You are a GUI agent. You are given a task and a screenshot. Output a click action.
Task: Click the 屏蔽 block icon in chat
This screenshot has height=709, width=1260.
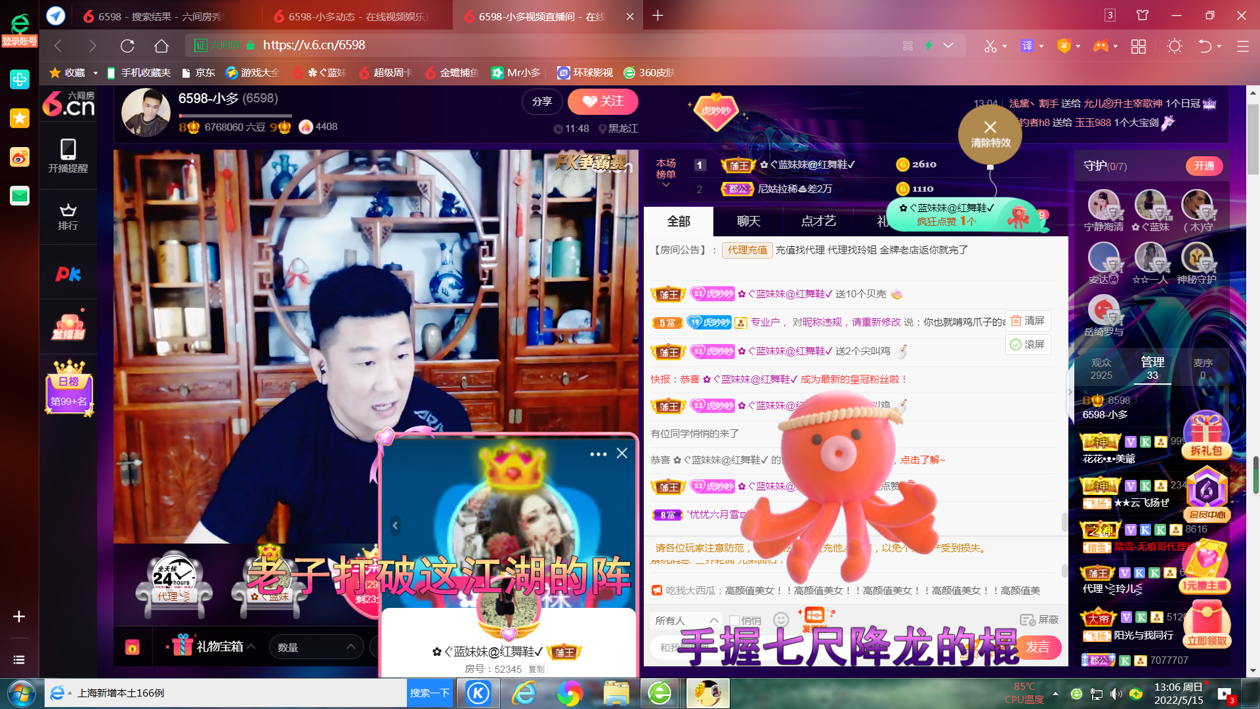tap(1039, 620)
